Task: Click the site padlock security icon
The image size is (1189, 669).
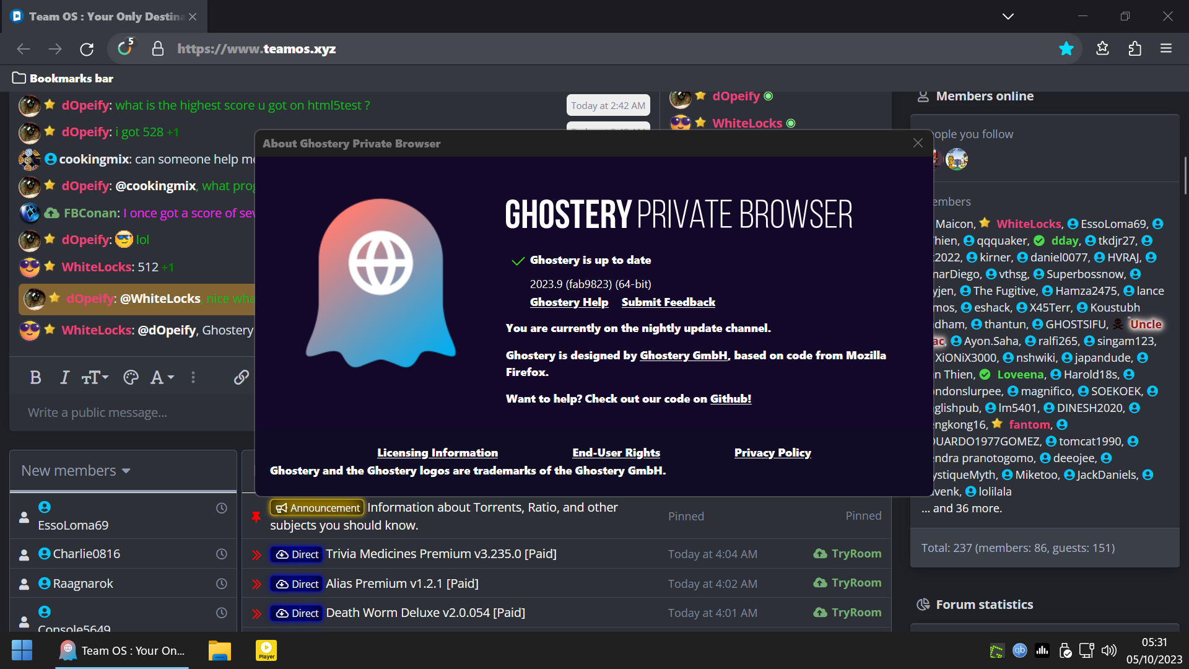Action: click(x=158, y=49)
